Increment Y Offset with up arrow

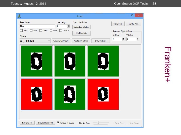coord(138,38)
